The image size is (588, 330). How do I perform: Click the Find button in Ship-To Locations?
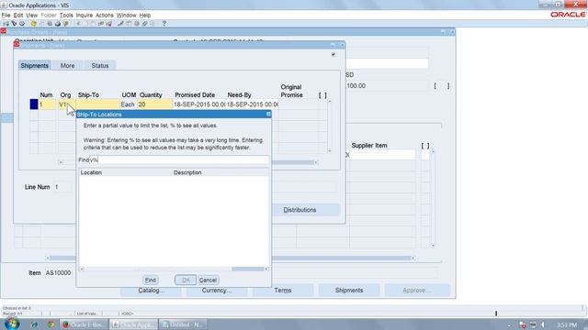(x=151, y=280)
